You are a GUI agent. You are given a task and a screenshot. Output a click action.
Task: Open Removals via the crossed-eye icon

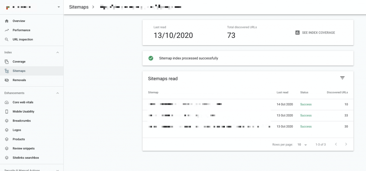tap(7, 80)
